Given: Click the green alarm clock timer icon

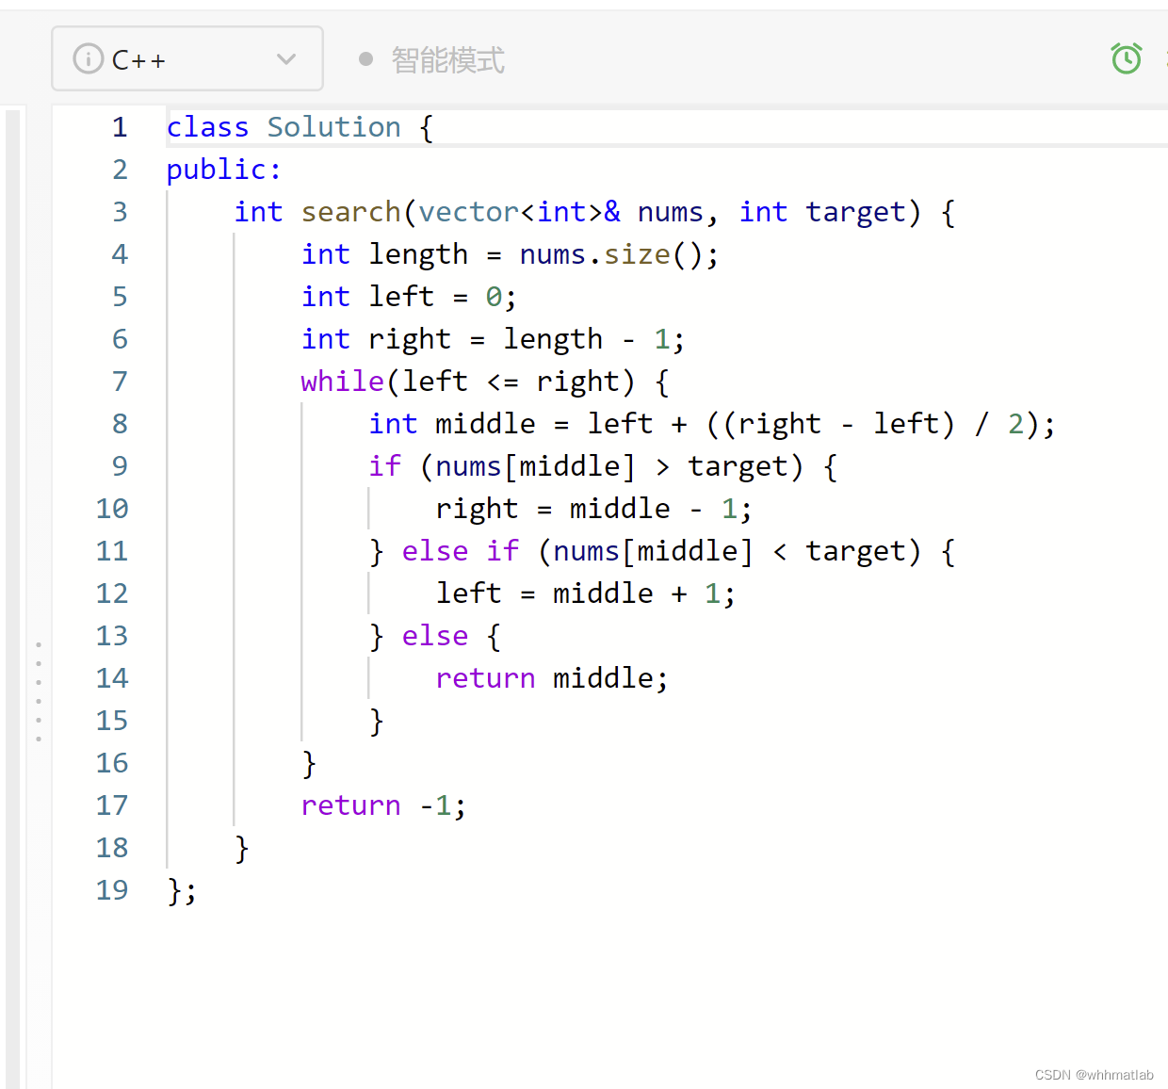Looking at the screenshot, I should click(x=1127, y=58).
